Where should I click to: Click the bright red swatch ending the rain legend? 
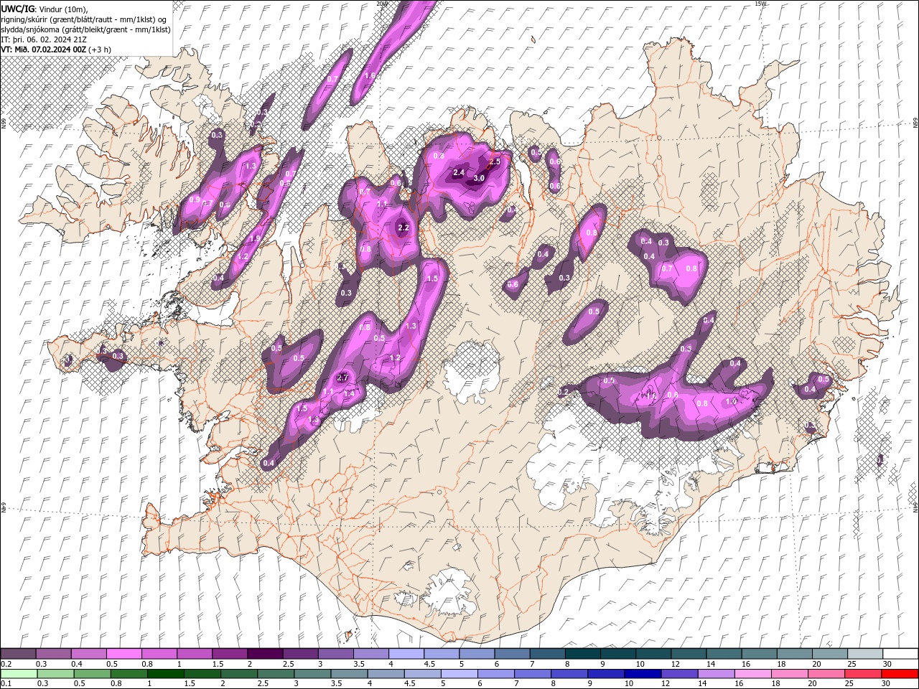[900, 674]
